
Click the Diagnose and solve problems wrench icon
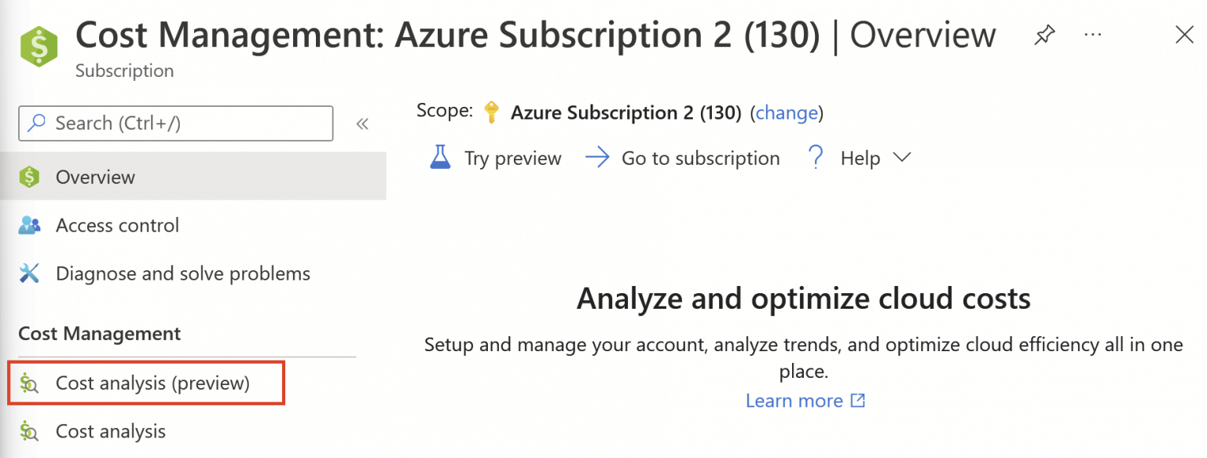[x=29, y=273]
